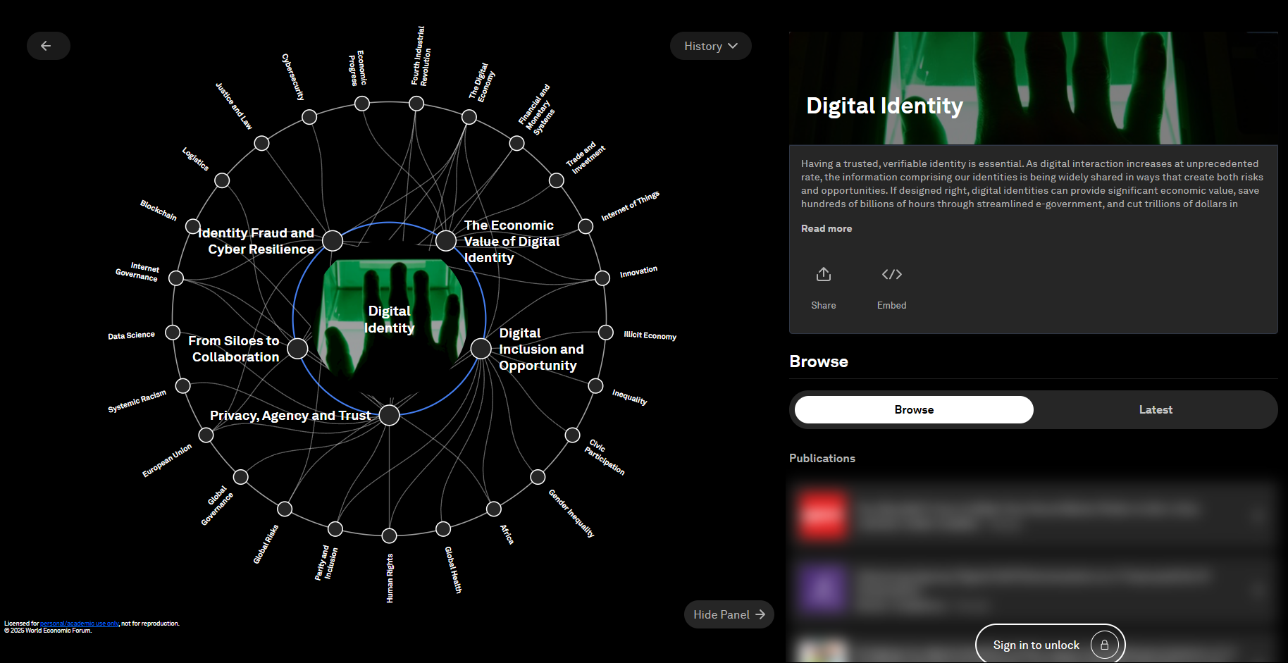Click The Digital Economy topic node
1288x663 pixels.
[x=469, y=117]
